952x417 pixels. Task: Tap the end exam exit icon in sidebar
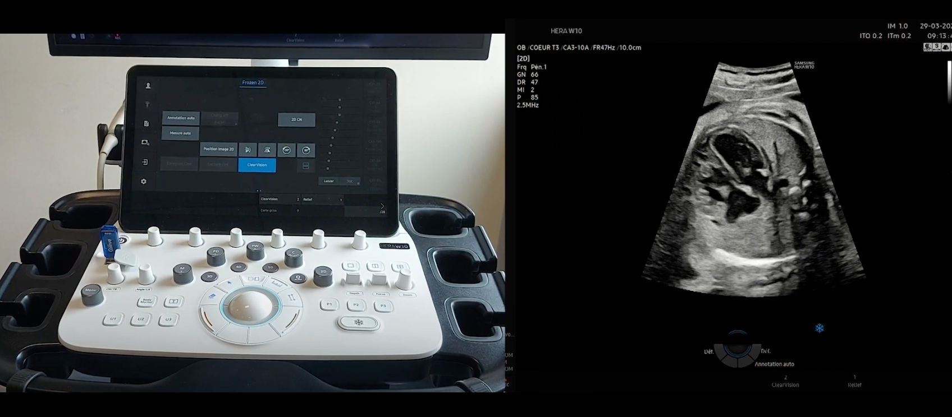point(145,162)
